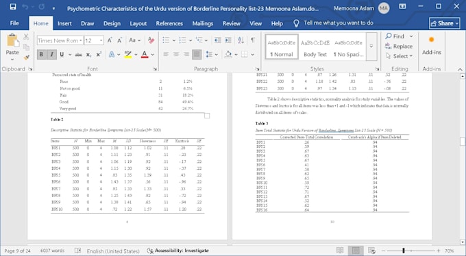Collapse the ribbon with the chevron arrow
Viewport: 466px width, 256px height.
coord(460,69)
